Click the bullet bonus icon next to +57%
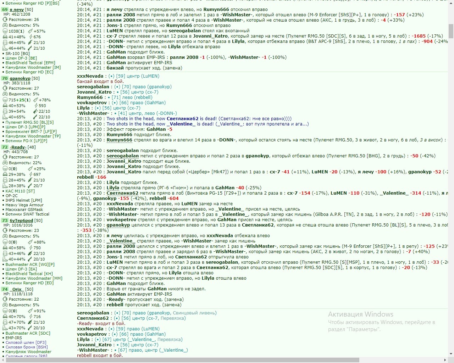 tap(30, 31)
